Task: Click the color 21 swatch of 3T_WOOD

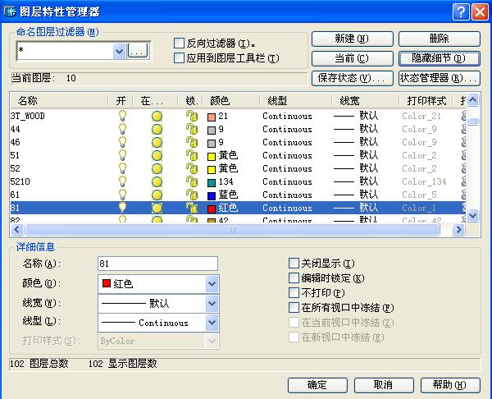Action: point(212,117)
